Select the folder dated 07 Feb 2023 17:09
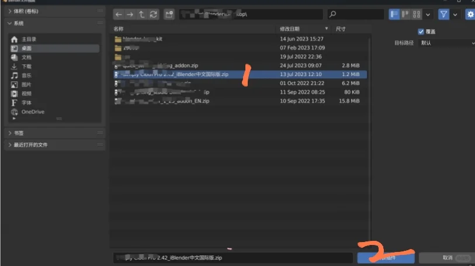475x266 pixels. (240, 48)
